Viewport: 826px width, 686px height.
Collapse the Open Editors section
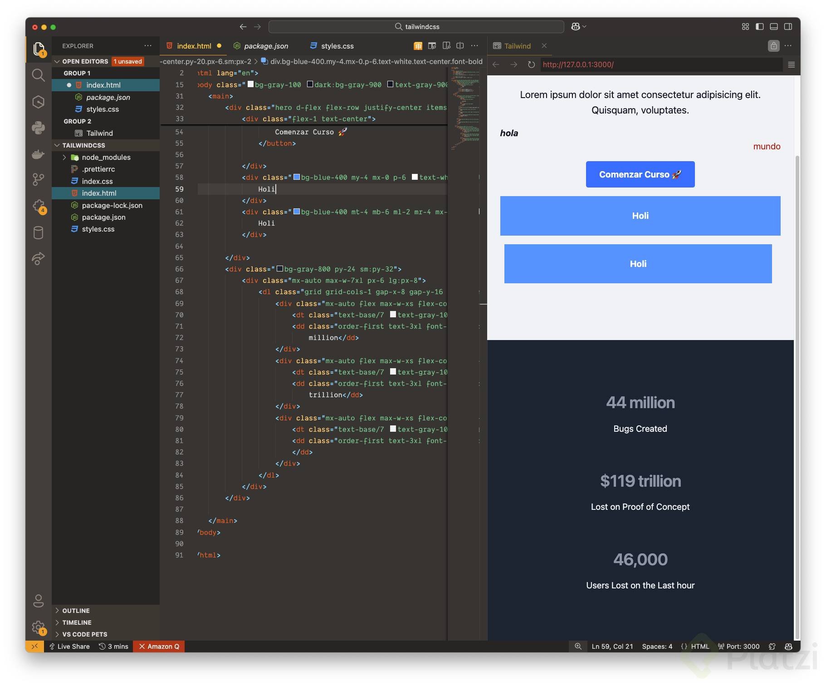57,61
